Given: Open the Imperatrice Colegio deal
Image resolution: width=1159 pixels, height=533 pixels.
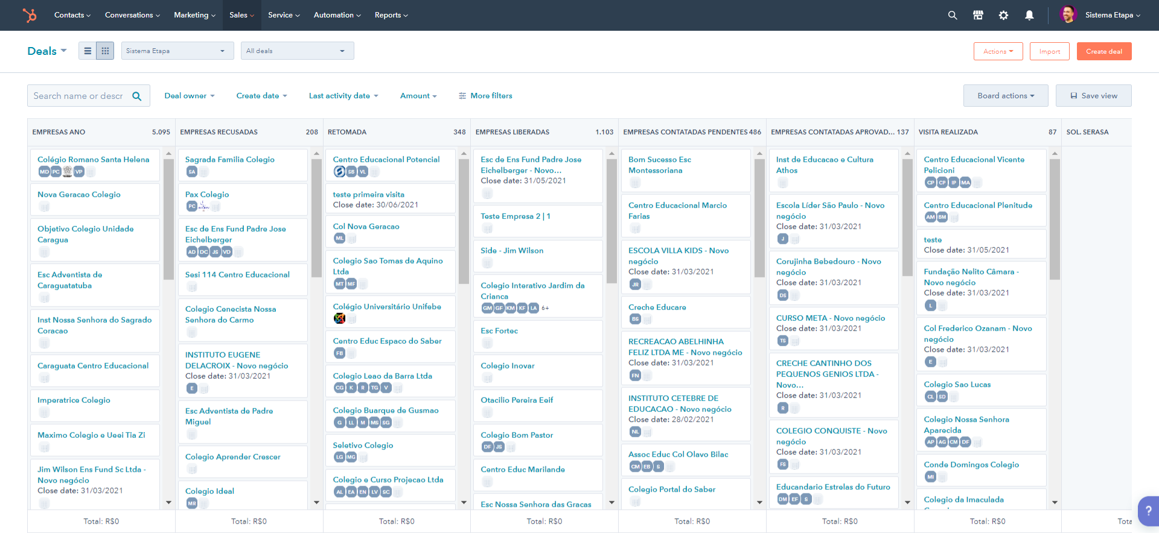Looking at the screenshot, I should (x=74, y=400).
